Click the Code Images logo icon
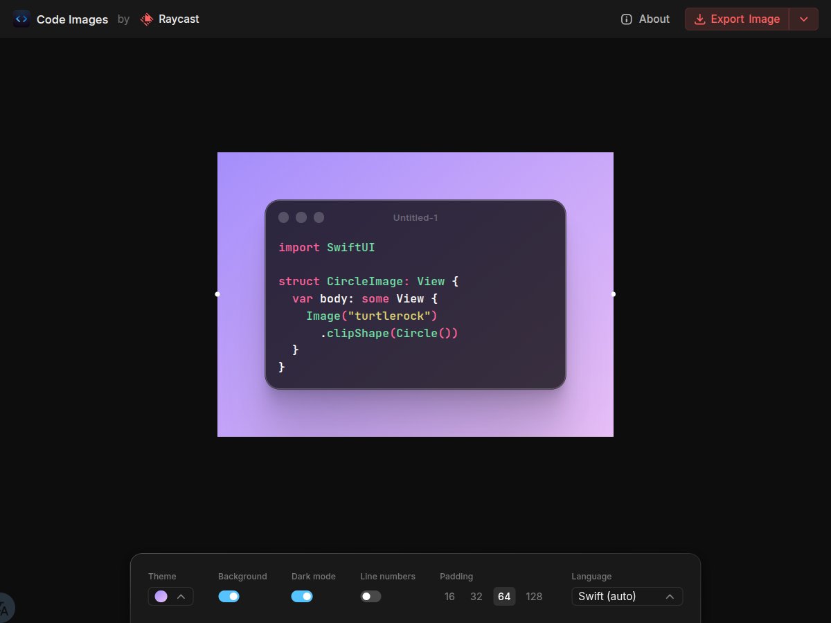Image resolution: width=831 pixels, height=623 pixels. coord(21,19)
